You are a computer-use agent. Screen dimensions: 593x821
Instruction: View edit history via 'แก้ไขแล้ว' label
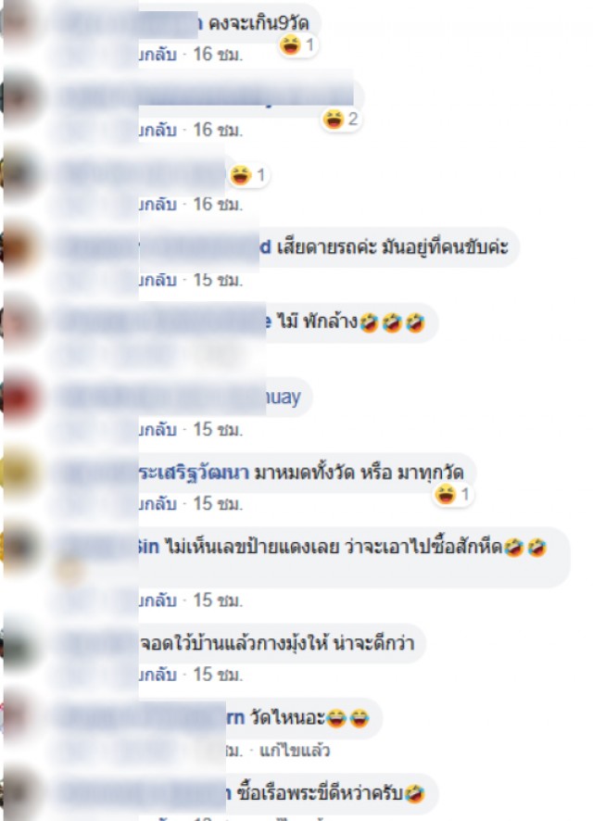pos(295,751)
